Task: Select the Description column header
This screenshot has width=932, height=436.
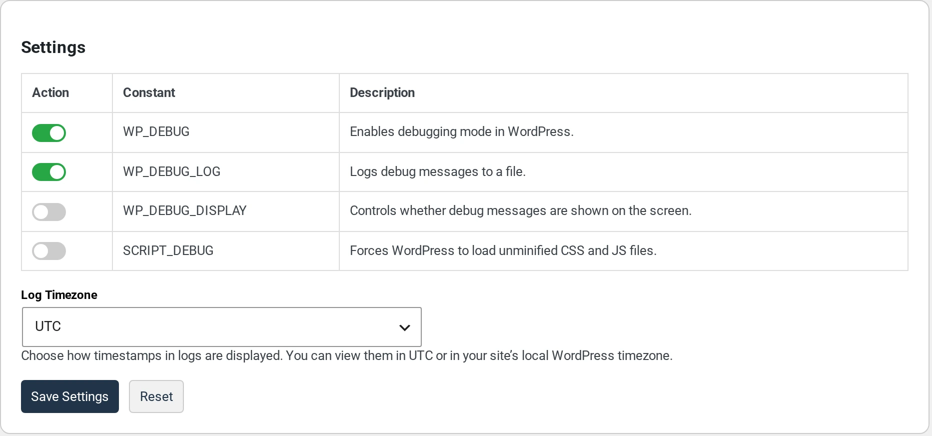Action: [382, 92]
